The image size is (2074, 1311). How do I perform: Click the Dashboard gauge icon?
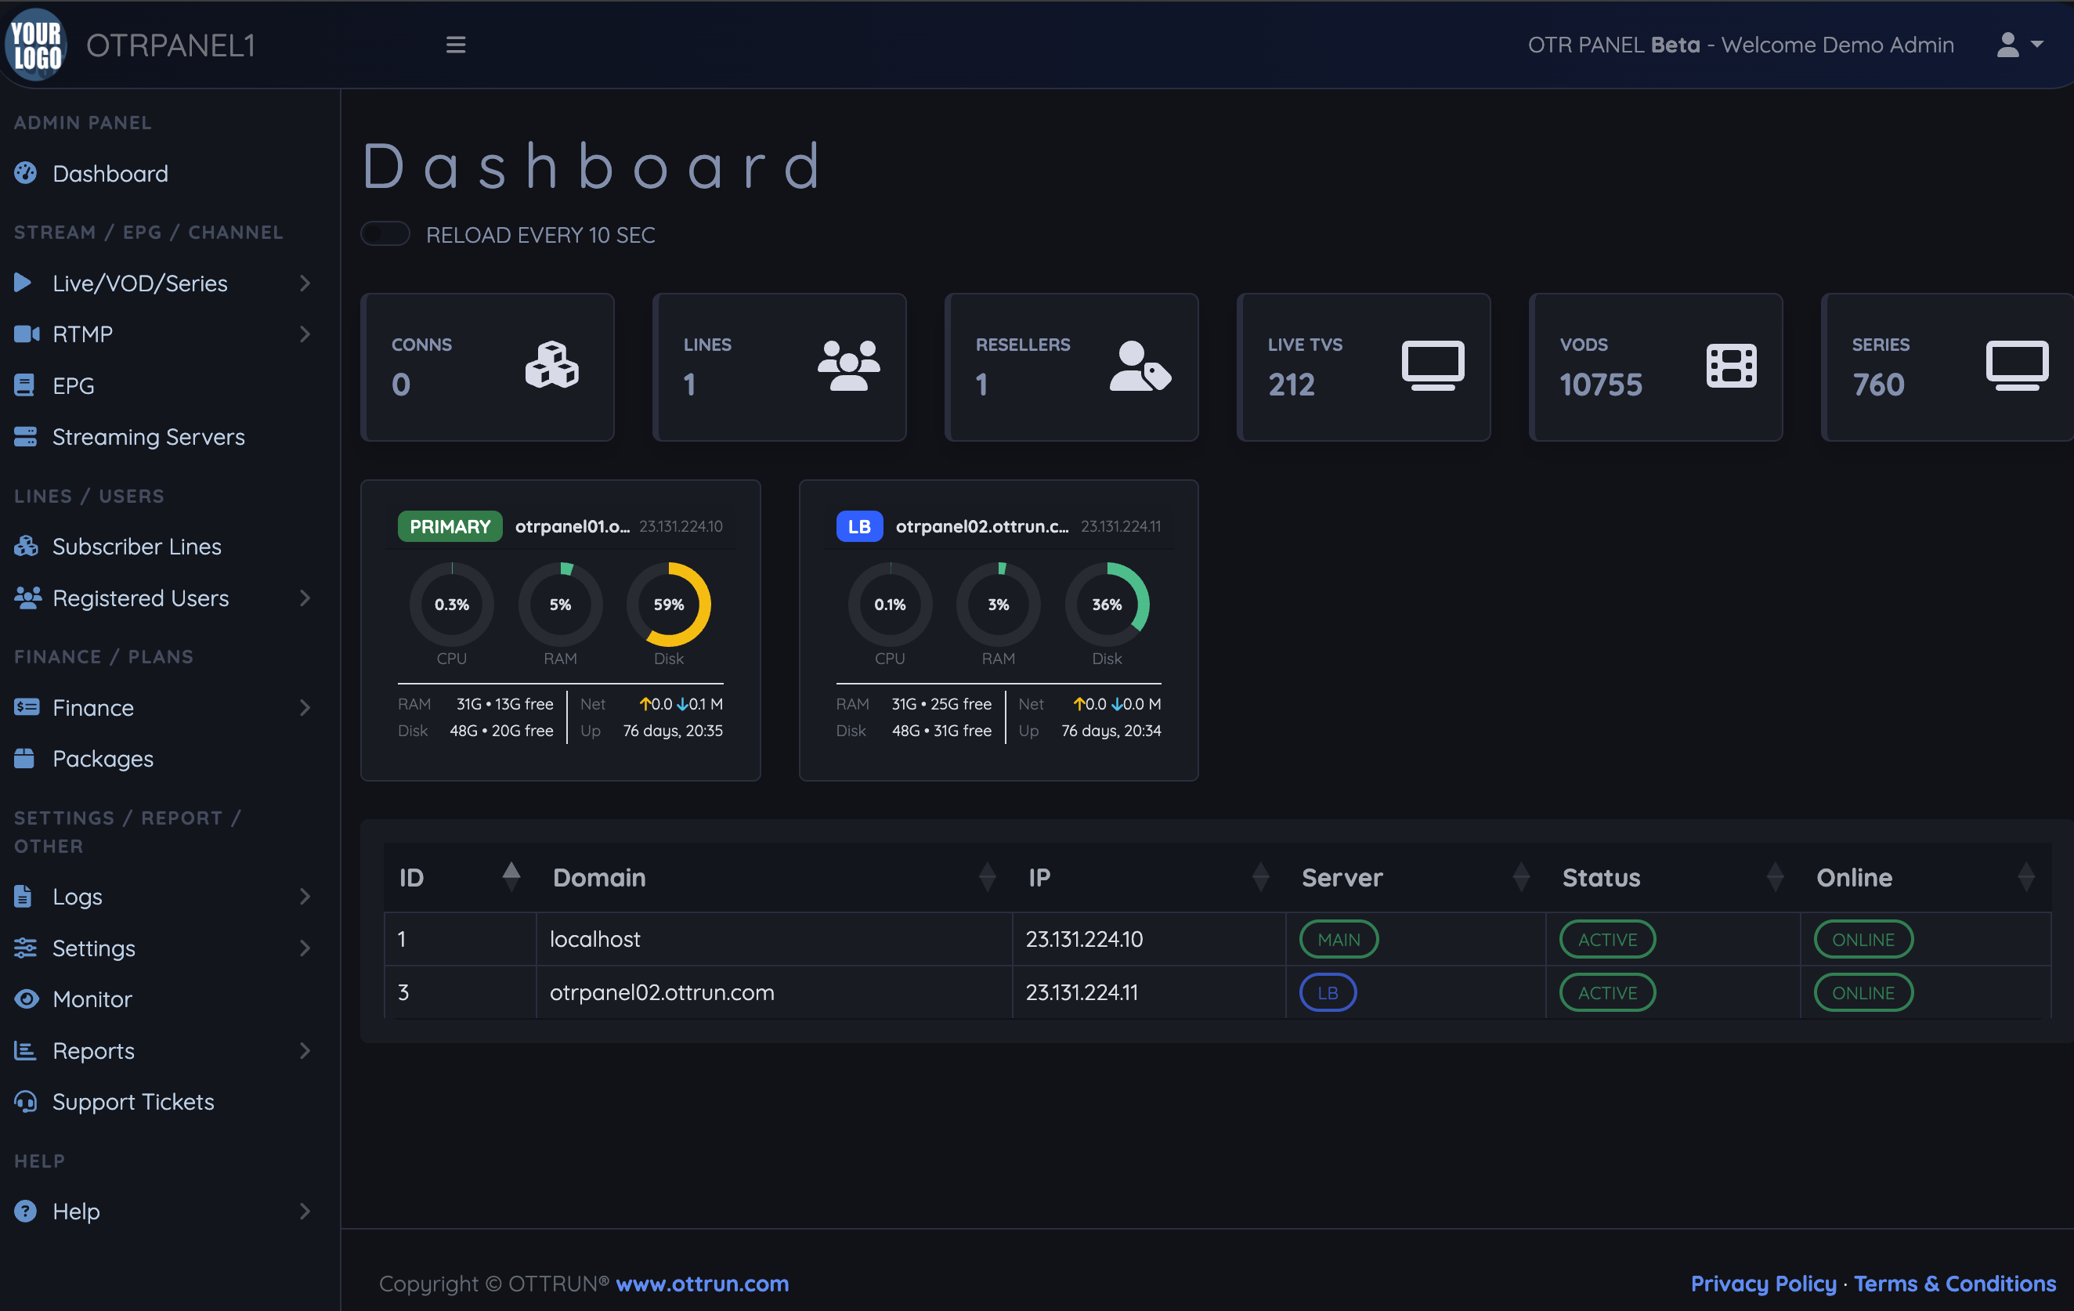tap(26, 173)
